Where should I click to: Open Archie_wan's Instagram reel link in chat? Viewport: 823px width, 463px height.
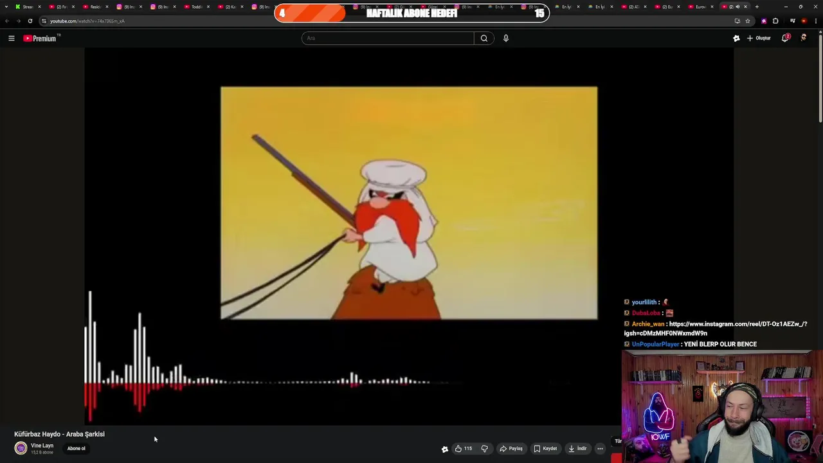pyautogui.click(x=715, y=329)
